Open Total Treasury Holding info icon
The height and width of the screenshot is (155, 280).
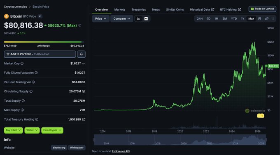[x=37, y=119]
